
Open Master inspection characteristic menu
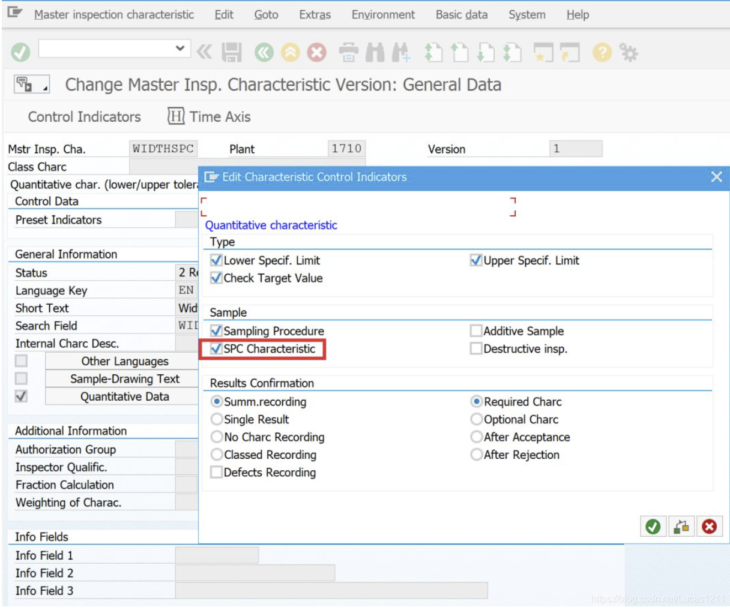(x=114, y=14)
